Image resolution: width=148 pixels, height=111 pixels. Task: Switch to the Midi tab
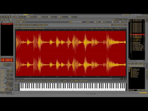[x=23, y=20]
